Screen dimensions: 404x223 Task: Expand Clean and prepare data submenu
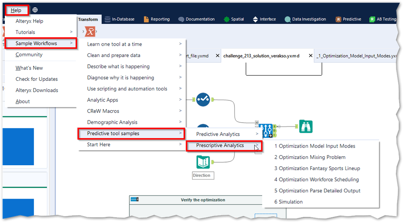[132, 55]
